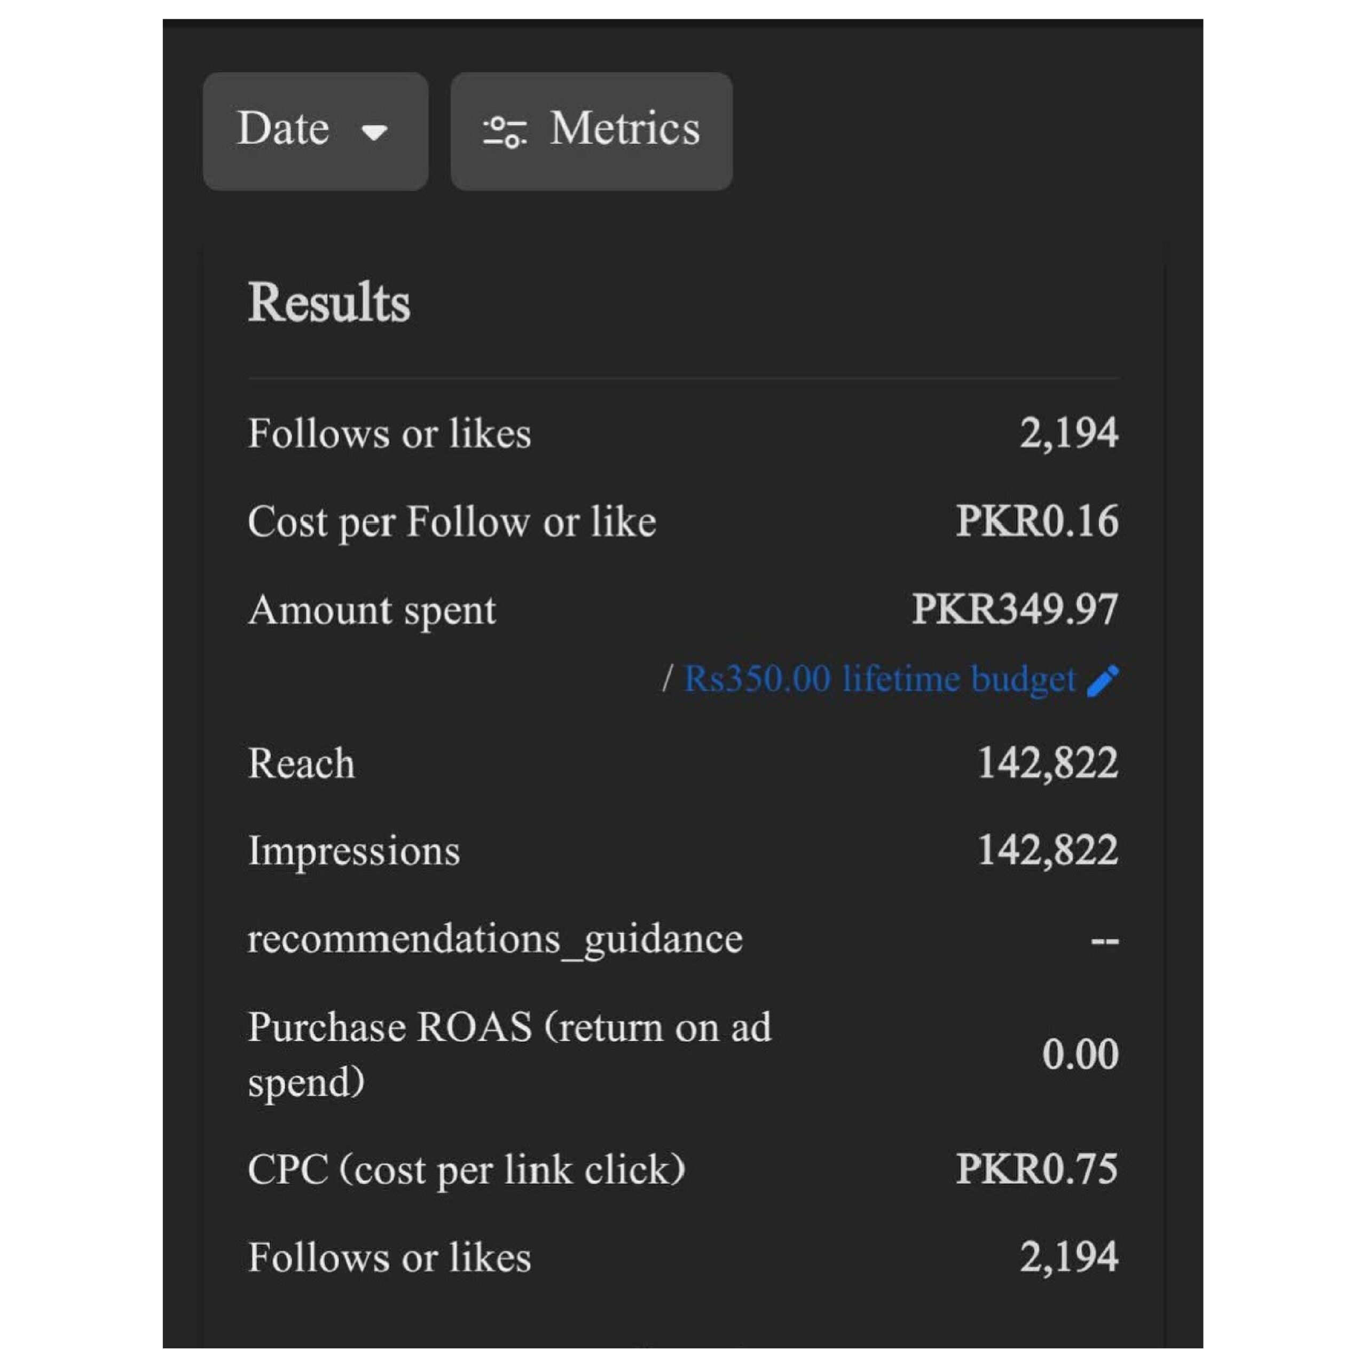Viewport: 1367px width, 1367px height.
Task: Select the Amount spent label
Action: pyautogui.click(x=372, y=610)
